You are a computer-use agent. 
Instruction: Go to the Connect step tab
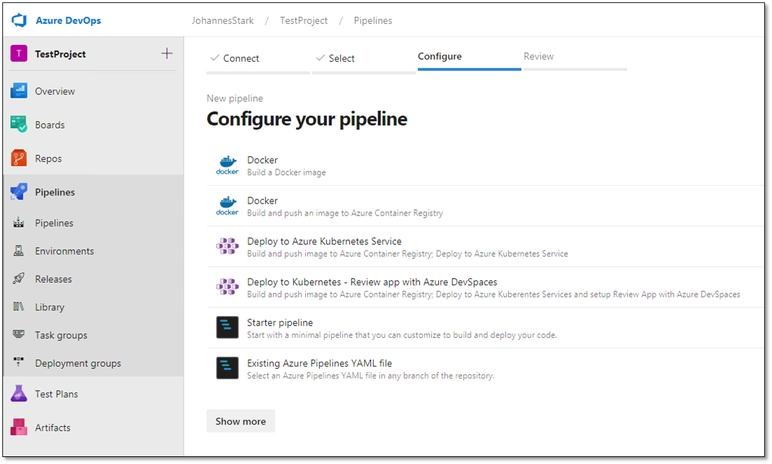click(258, 59)
